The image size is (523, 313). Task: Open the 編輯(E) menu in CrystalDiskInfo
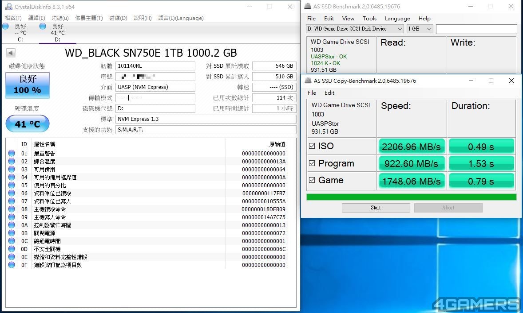(37, 18)
